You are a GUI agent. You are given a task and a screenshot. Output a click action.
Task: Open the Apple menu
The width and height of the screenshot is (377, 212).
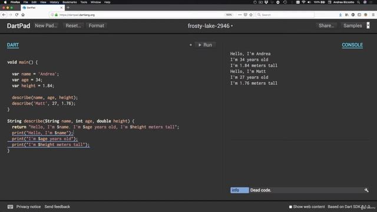(5, 2)
